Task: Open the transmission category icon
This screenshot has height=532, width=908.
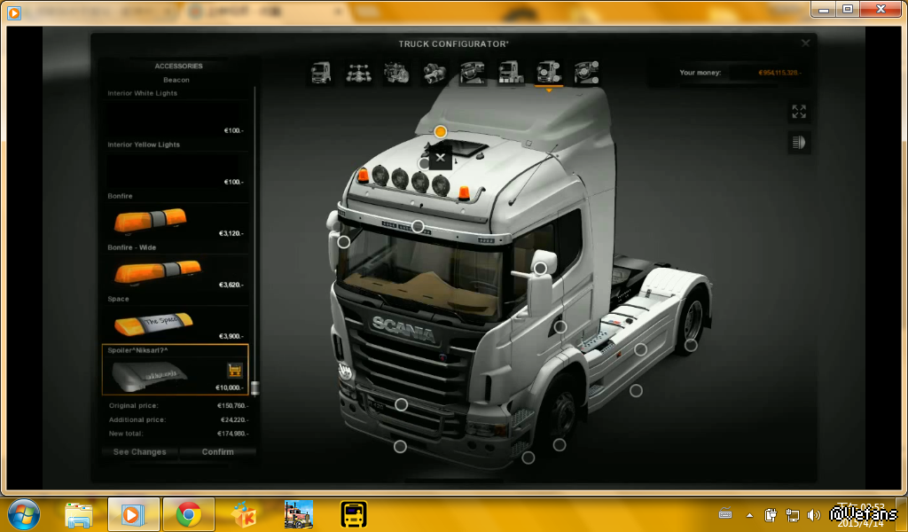Action: 434,73
